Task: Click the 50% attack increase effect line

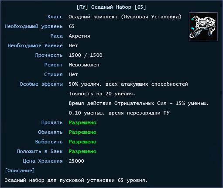Action: coord(128,84)
